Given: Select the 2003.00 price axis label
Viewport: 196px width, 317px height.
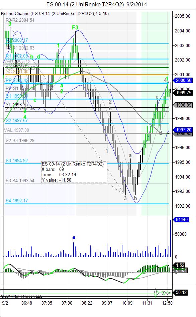Looking at the screenshot, I should point(183,45).
